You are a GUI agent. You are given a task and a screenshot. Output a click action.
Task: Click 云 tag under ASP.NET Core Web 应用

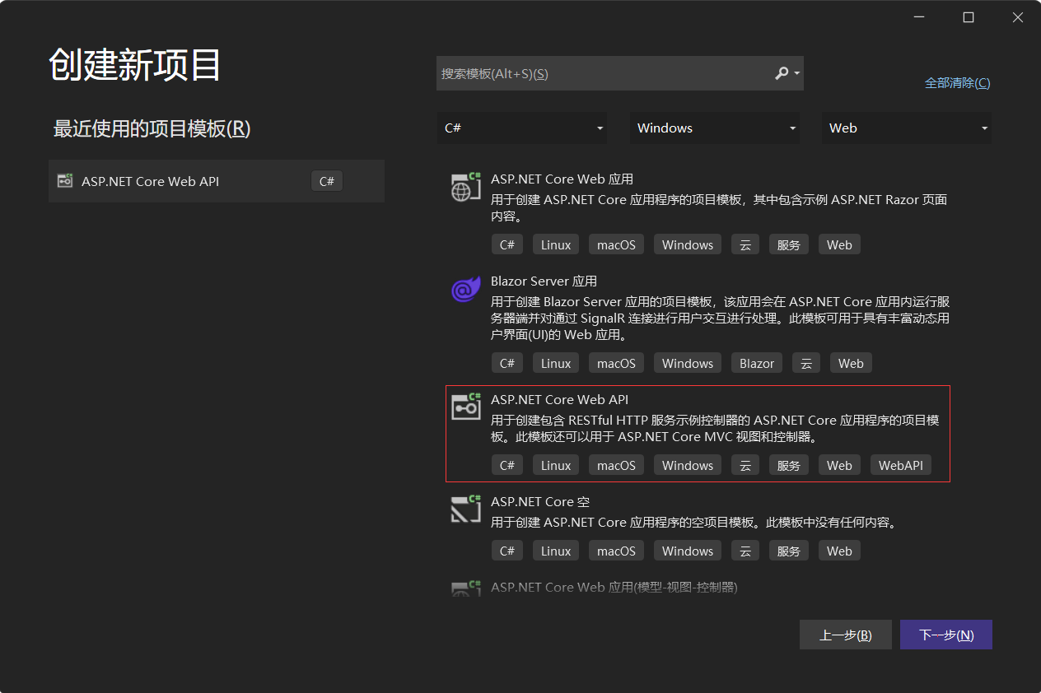(x=745, y=244)
